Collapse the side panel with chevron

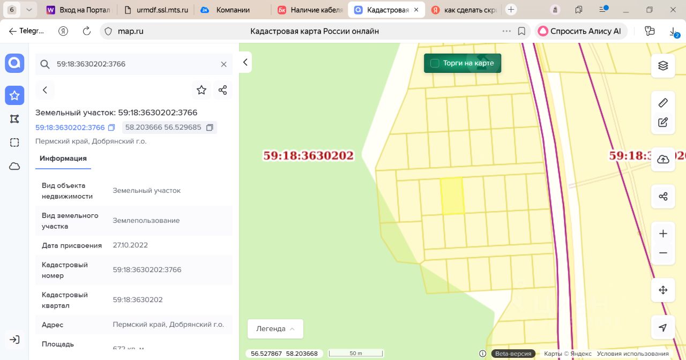point(245,62)
